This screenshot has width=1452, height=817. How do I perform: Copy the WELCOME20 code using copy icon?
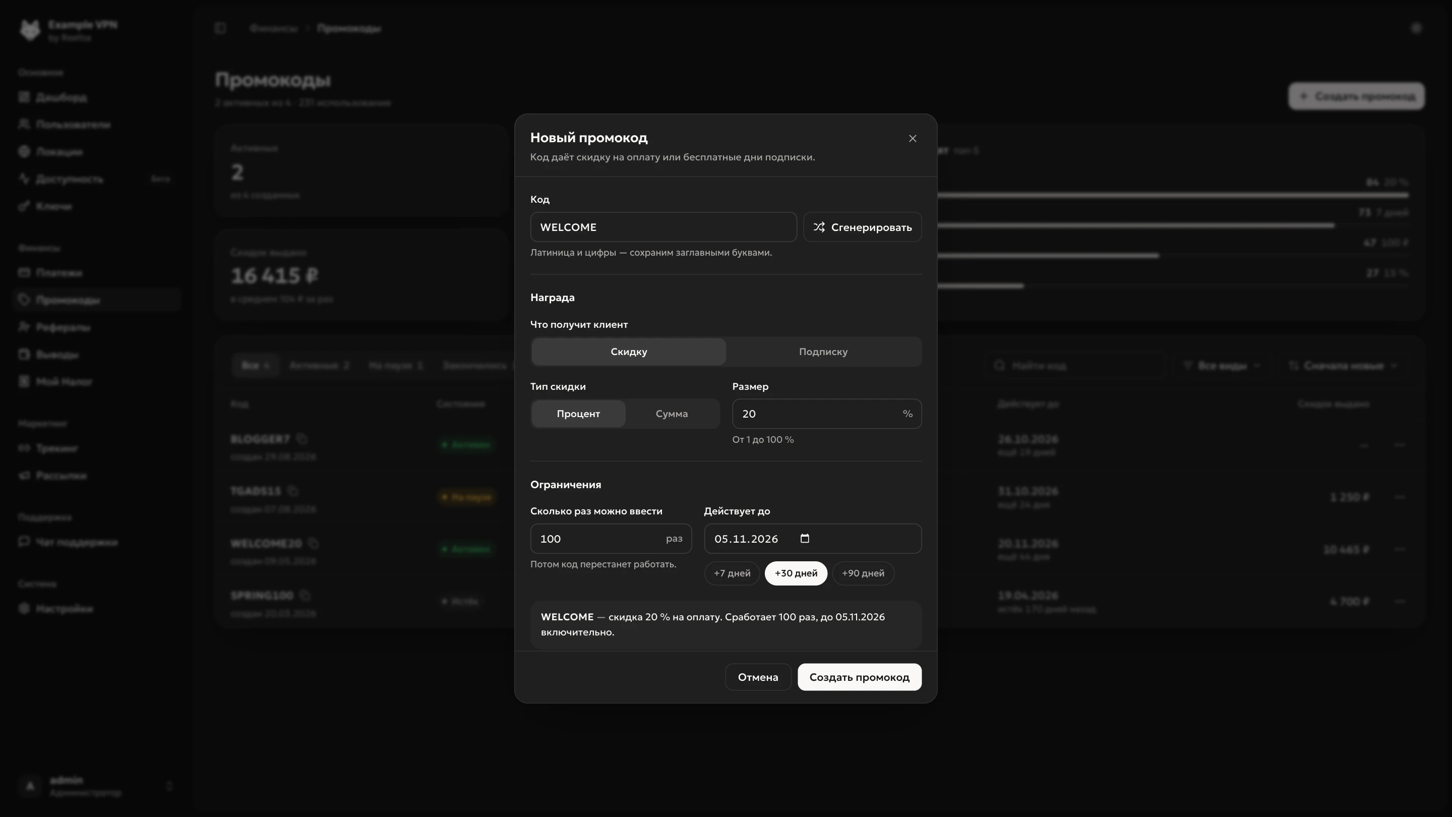(314, 544)
